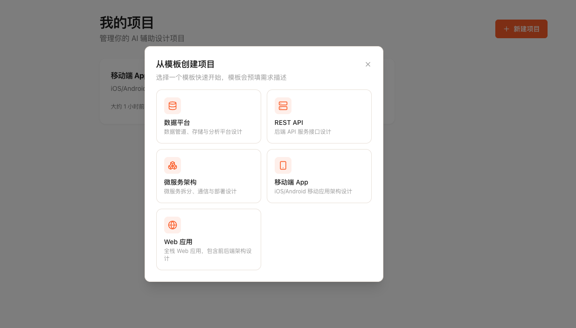Pick the 微服务架构 template title

click(x=180, y=182)
